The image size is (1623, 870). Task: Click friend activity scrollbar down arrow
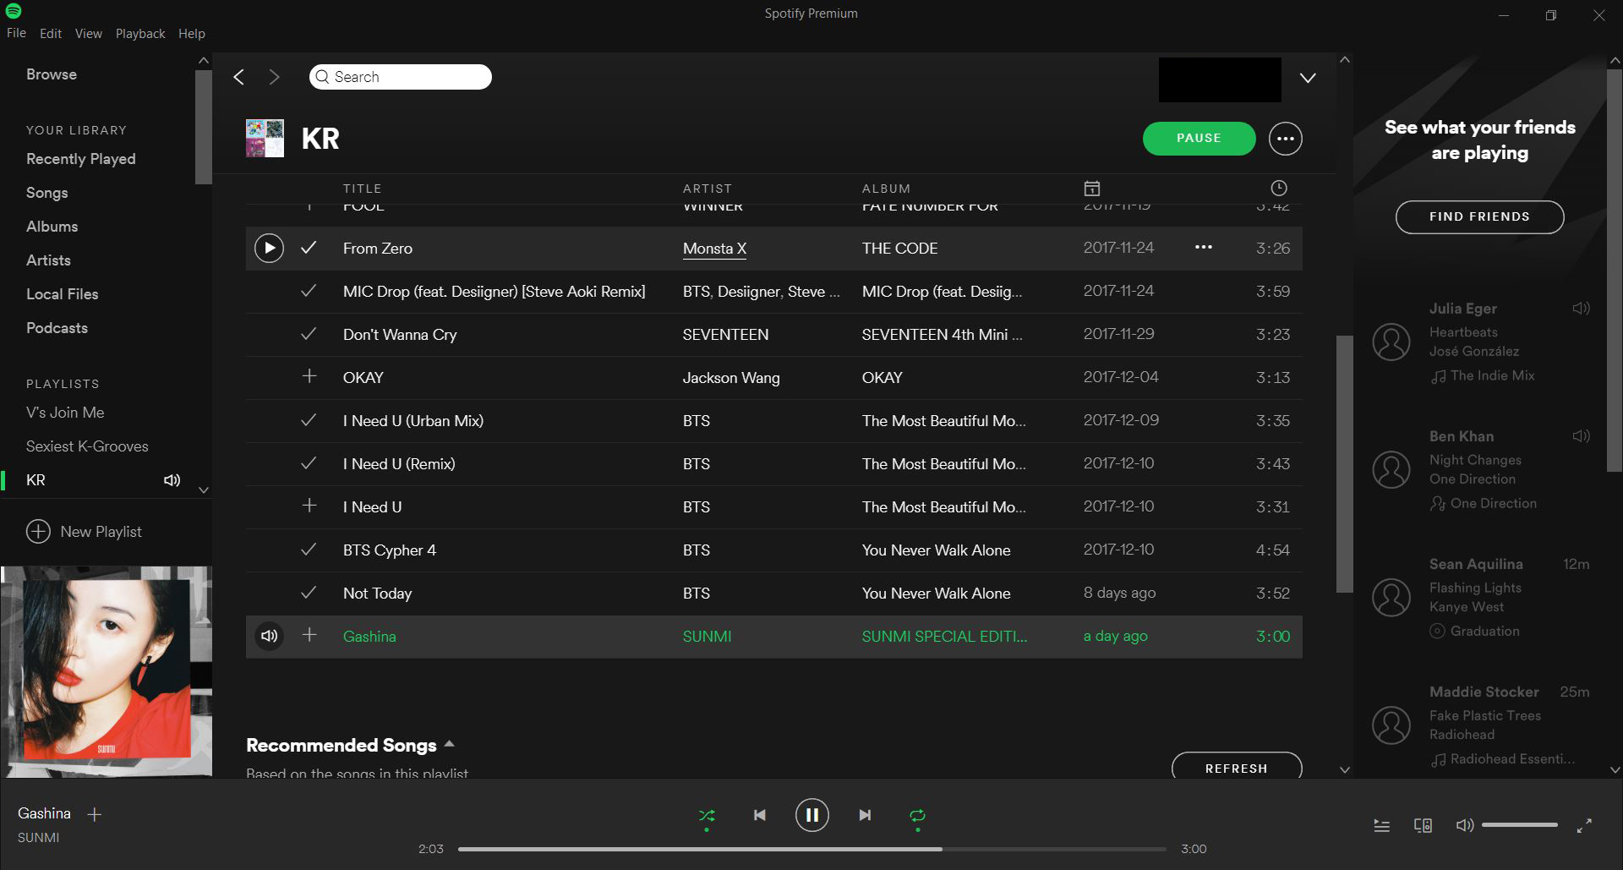[x=1615, y=769]
